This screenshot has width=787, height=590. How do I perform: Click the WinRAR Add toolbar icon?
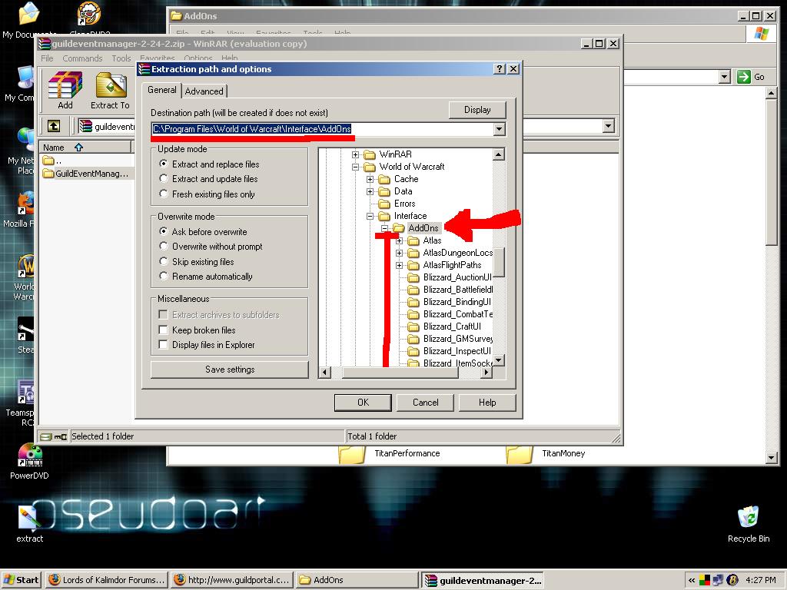[x=65, y=90]
